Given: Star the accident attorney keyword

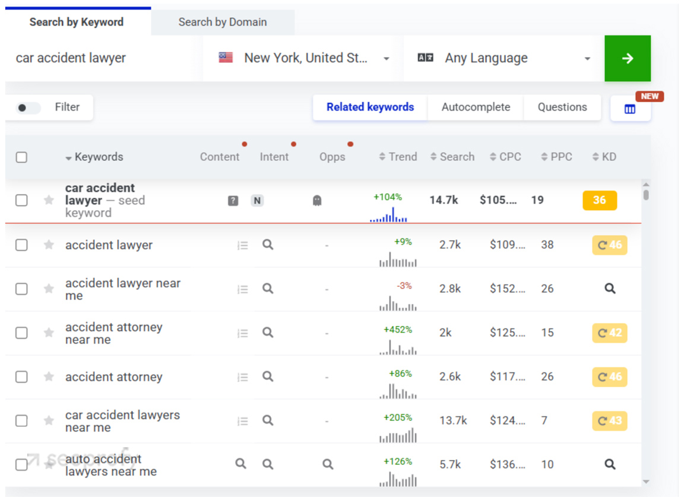Looking at the screenshot, I should (49, 376).
